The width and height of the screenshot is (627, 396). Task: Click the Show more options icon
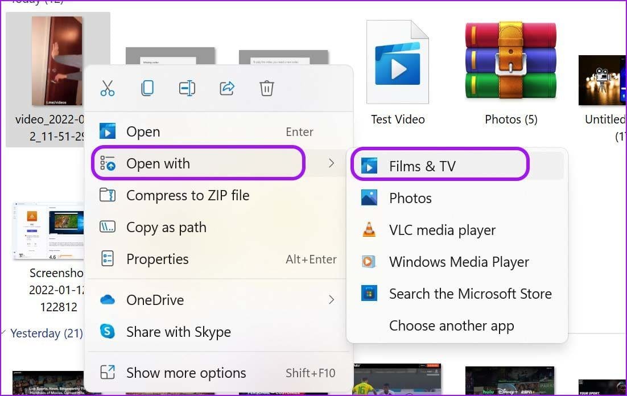pyautogui.click(x=107, y=373)
